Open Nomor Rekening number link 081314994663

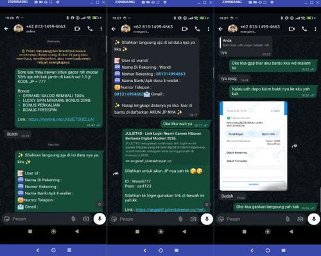[171, 74]
